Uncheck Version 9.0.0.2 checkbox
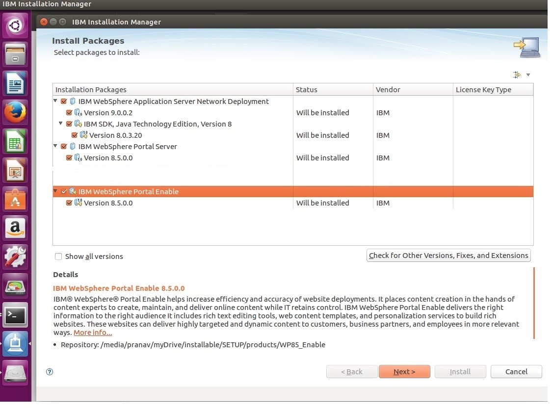This screenshot has width=553, height=411. (x=69, y=113)
